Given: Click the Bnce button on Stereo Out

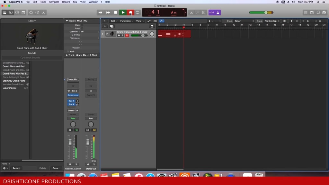Looking at the screenshot, I should pyautogui.click(x=94, y=161).
